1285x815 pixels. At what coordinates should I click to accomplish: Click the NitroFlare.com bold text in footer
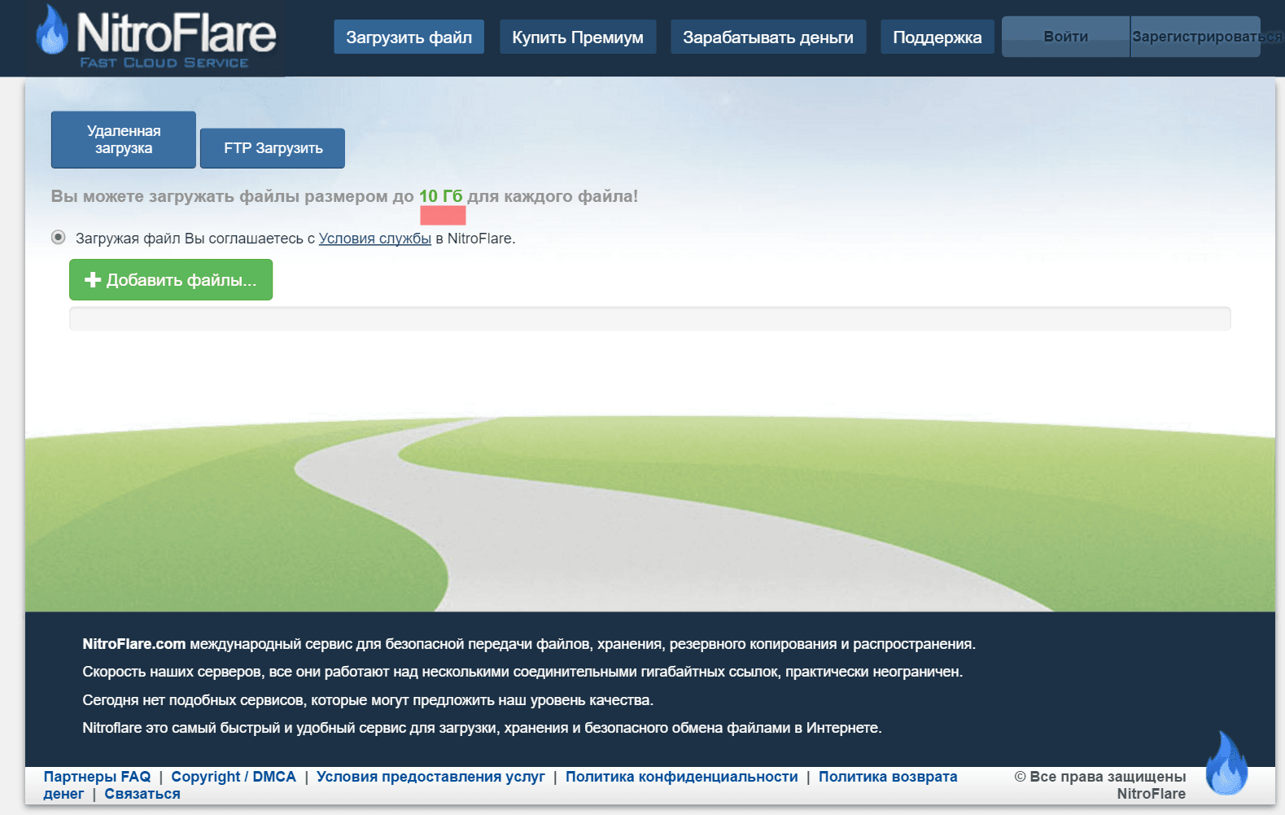click(x=134, y=644)
